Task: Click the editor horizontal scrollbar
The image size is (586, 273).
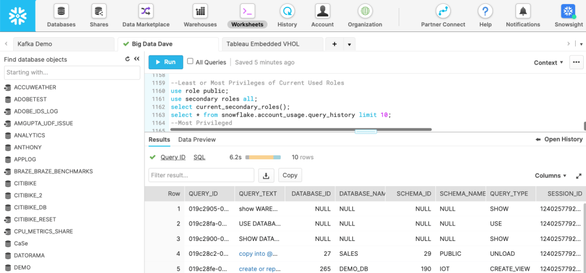Action: (301, 129)
